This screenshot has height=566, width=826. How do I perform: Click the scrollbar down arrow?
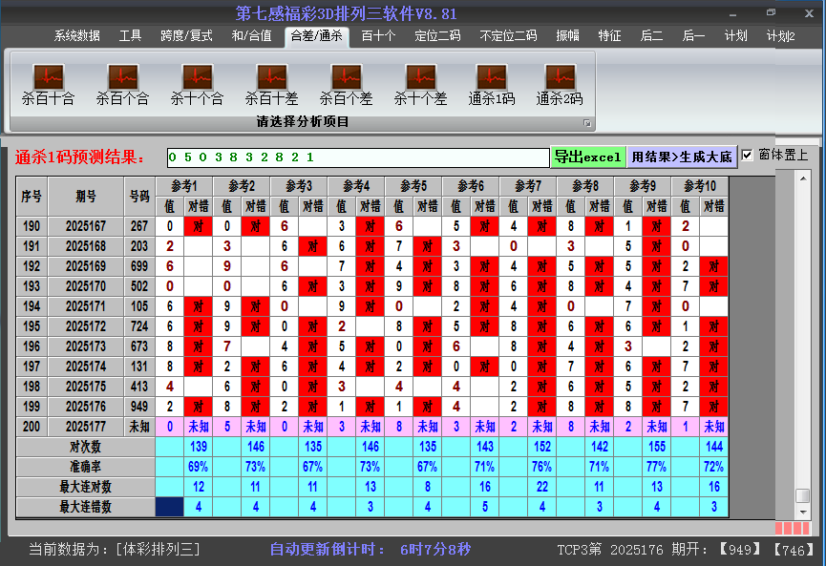[x=803, y=512]
